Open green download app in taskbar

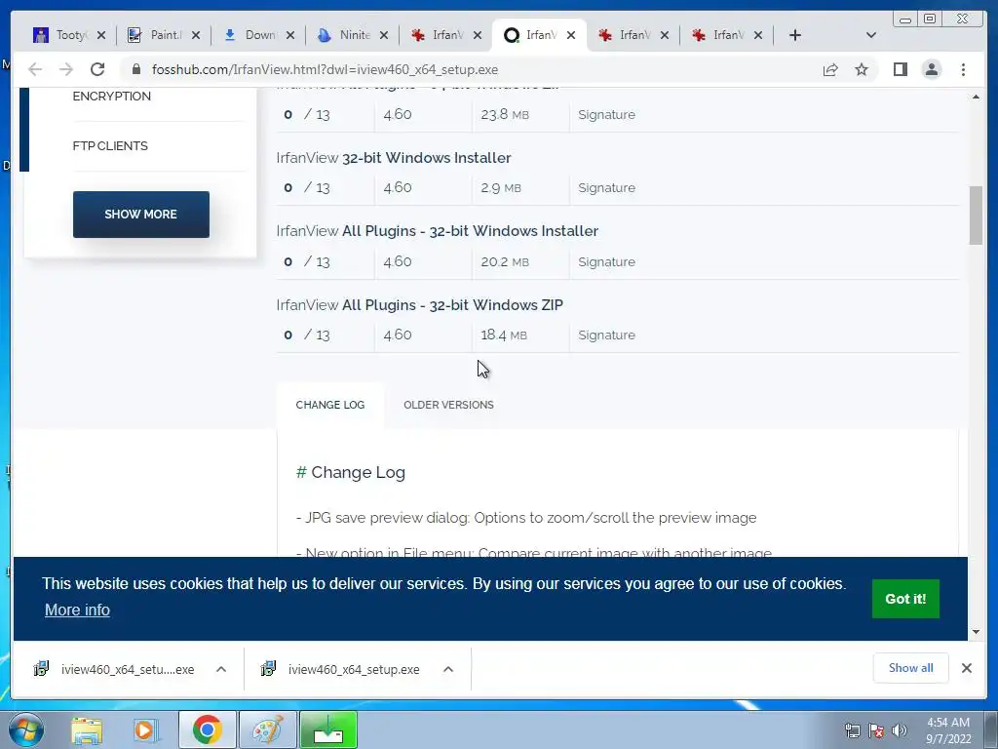point(328,729)
